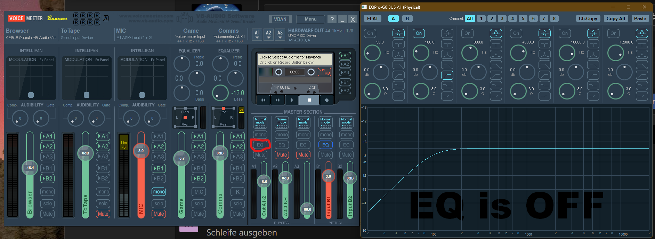Click the Ch.Copy button
Screen dimensions: 655x239
coord(588,18)
